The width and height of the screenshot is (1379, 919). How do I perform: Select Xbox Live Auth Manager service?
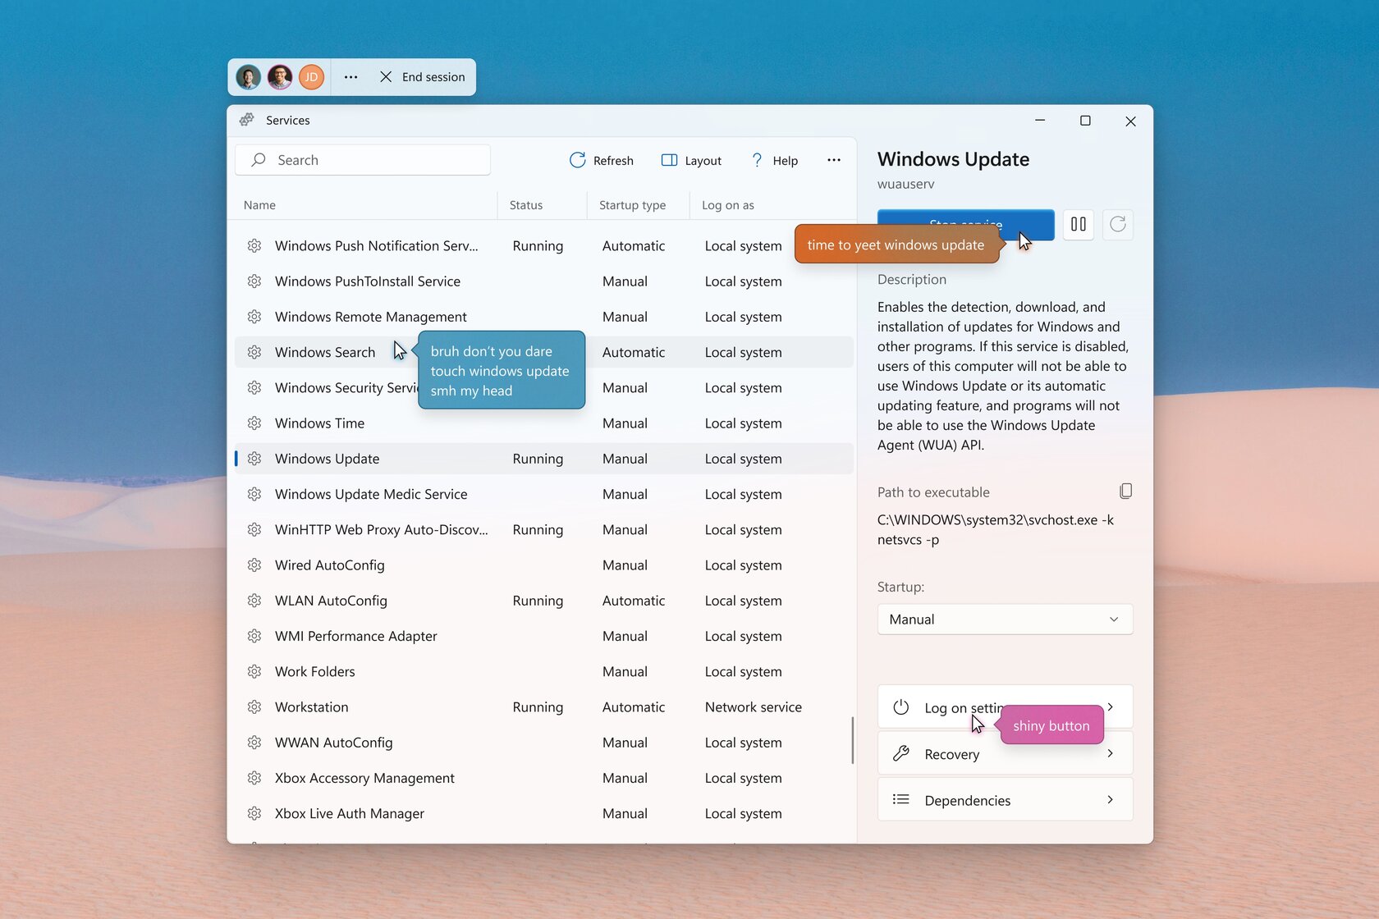(543, 814)
